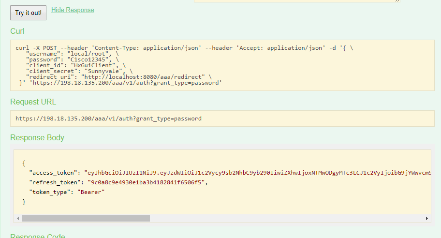Click the request URL text https://198.18.135.200/aaa/v1/auth
Image resolution: width=441 pixels, height=238 pixels.
[108, 119]
